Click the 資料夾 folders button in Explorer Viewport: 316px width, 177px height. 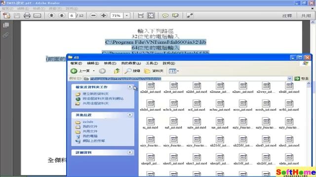[x=154, y=71]
